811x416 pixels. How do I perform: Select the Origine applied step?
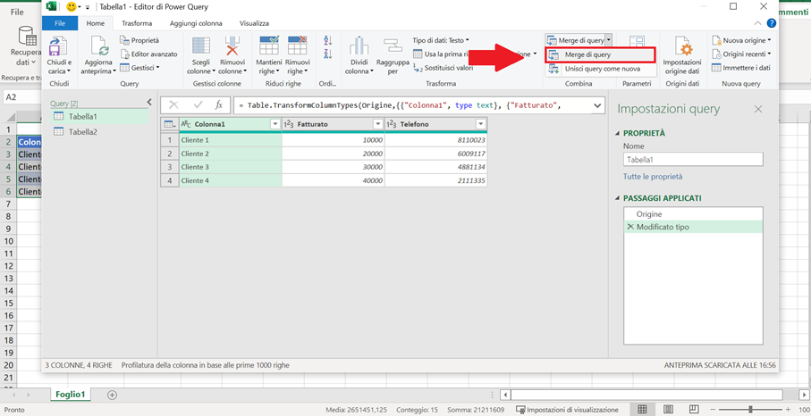tap(693, 213)
